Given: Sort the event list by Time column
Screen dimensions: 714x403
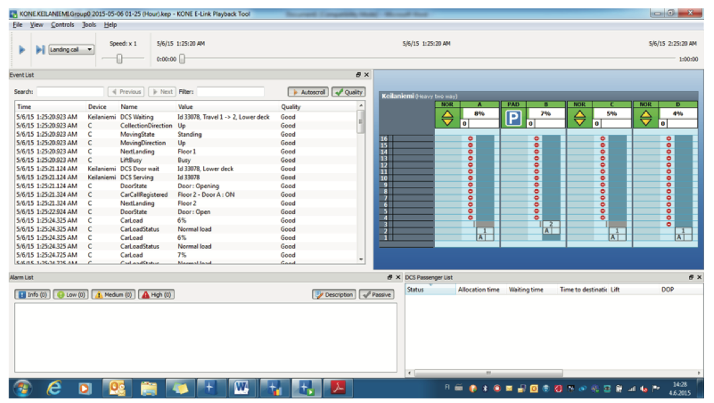Looking at the screenshot, I should pyautogui.click(x=24, y=106).
